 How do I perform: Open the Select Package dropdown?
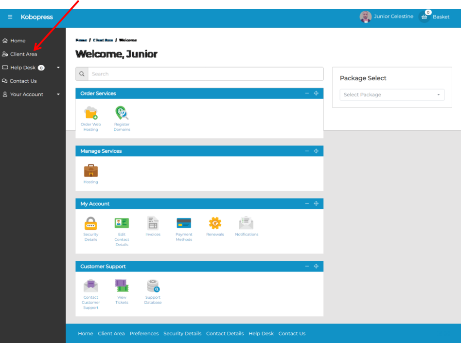[x=392, y=95]
